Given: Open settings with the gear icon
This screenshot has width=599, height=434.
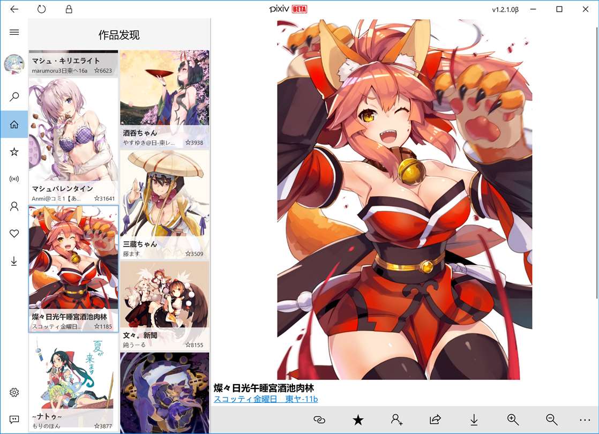Looking at the screenshot, I should pos(14,392).
